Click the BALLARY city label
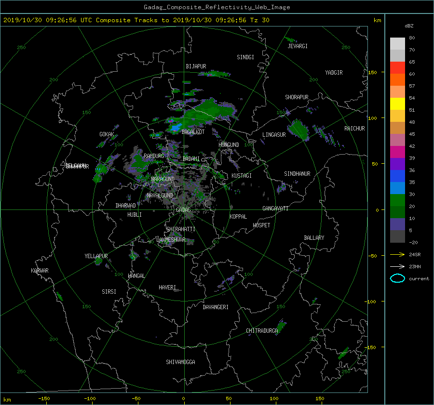This screenshot has height=405, width=434. pyautogui.click(x=314, y=238)
